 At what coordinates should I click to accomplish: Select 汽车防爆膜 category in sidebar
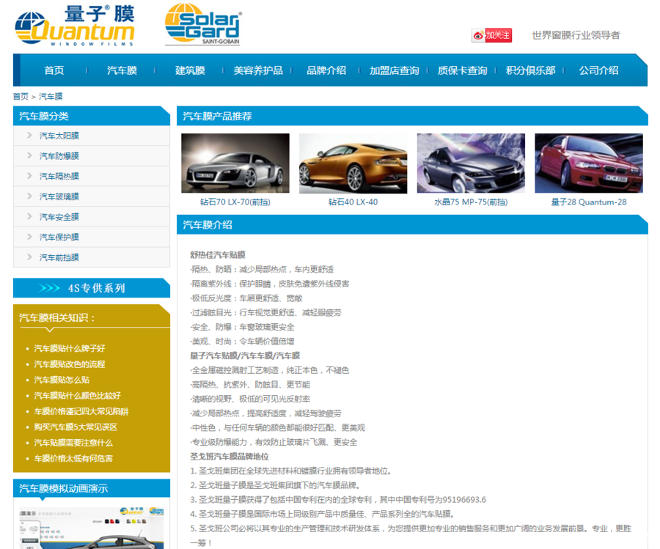click(59, 155)
